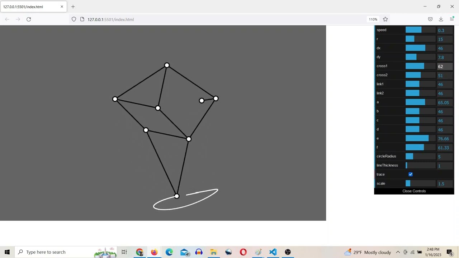Open the Mail app in the taskbar
The width and height of the screenshot is (459, 258).
(x=184, y=252)
